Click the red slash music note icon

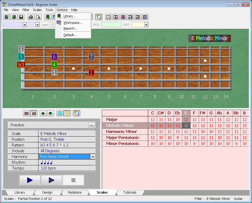[138, 17]
